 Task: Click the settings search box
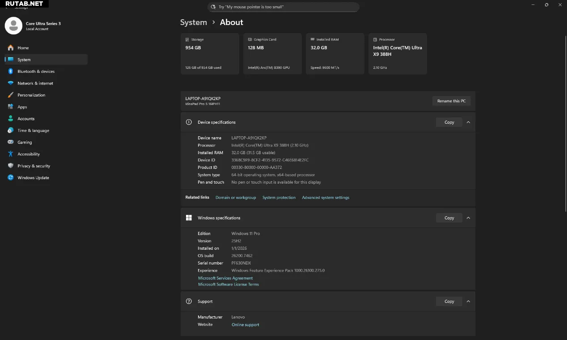tap(283, 7)
